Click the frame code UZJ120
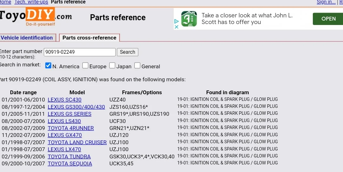Image resolution: width=343 pixels, height=172 pixels. 119,135
